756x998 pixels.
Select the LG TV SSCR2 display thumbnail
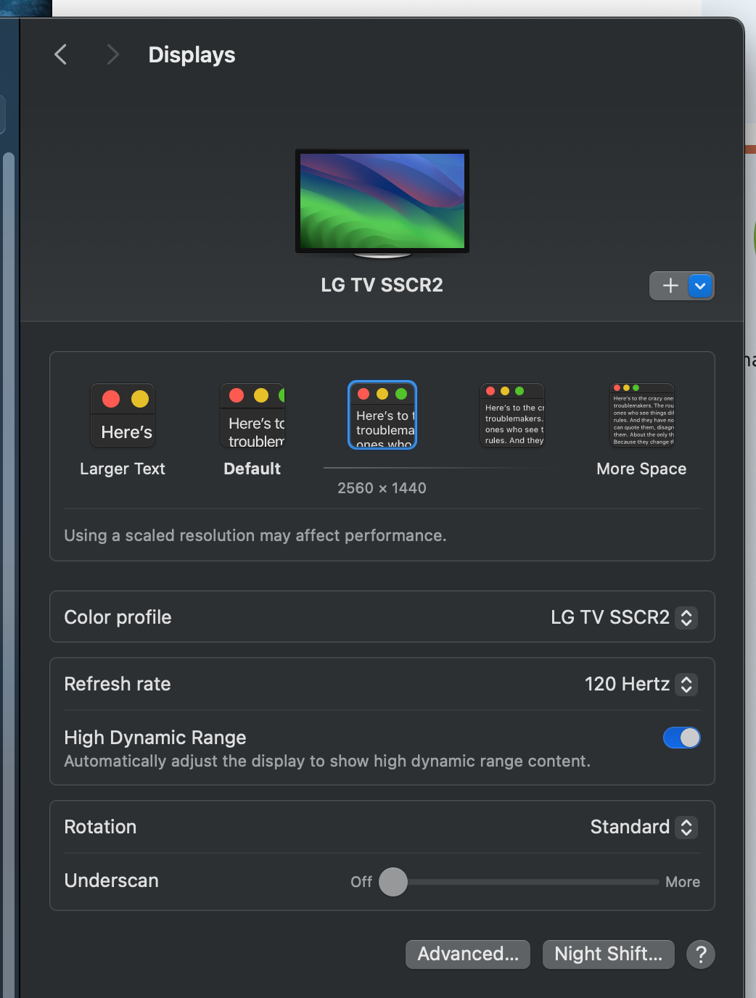(x=382, y=203)
